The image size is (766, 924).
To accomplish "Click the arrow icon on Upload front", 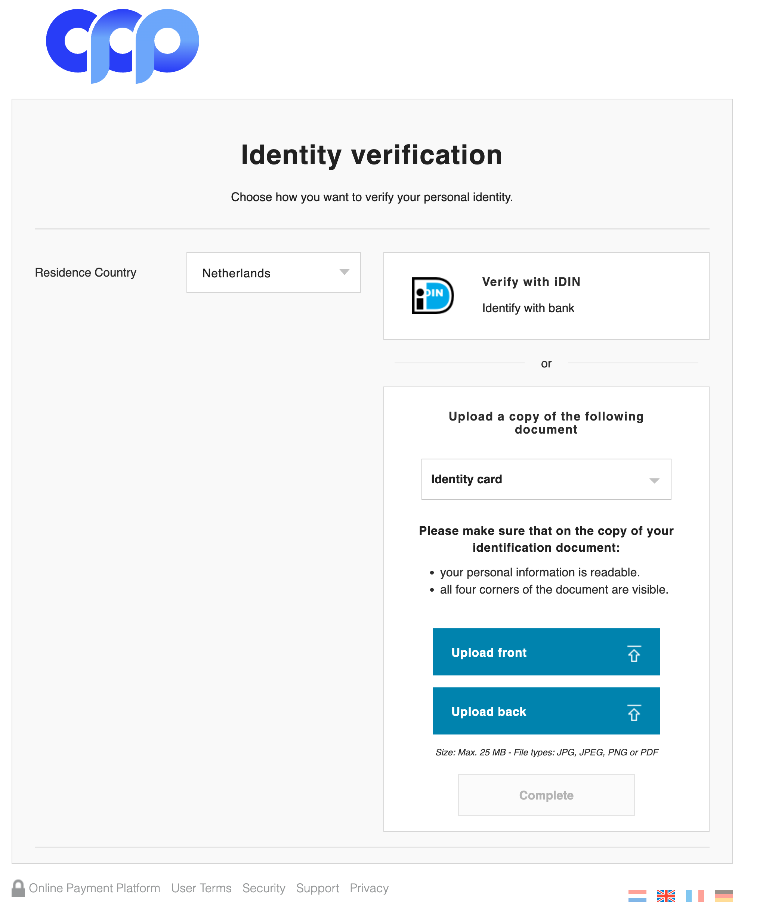I will 633,653.
